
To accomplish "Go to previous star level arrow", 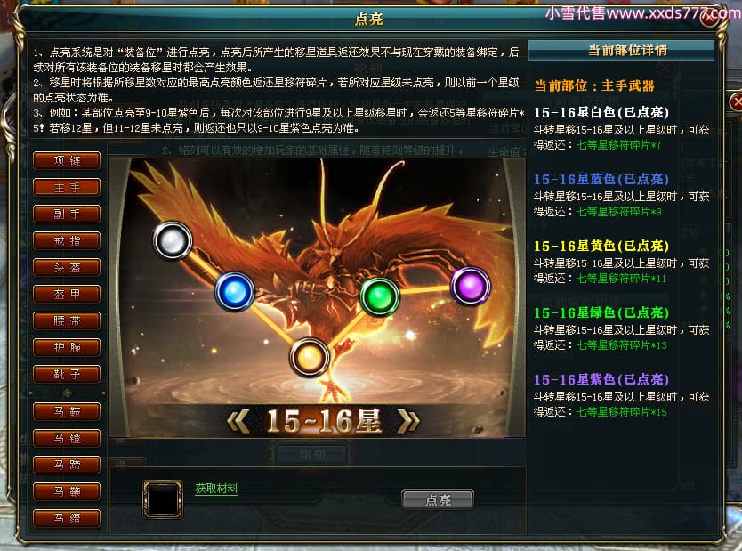I will tap(238, 421).
